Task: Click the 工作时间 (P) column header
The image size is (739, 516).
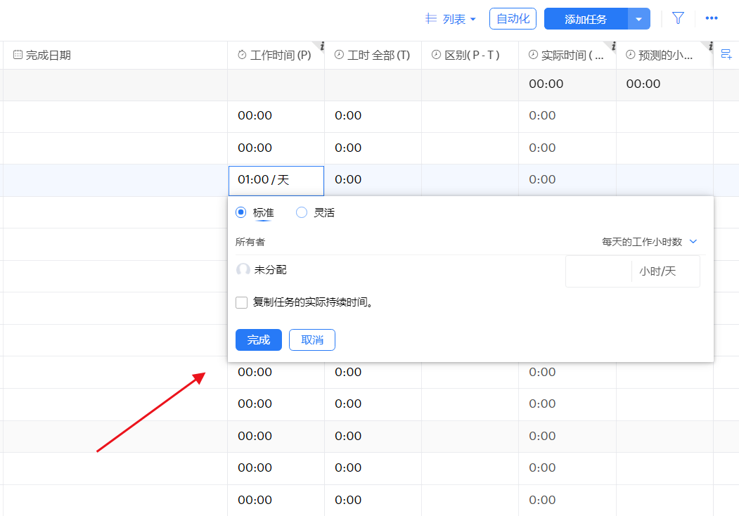Action: (276, 55)
